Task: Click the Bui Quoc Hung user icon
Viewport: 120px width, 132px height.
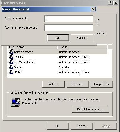Action: (x=11, y=62)
